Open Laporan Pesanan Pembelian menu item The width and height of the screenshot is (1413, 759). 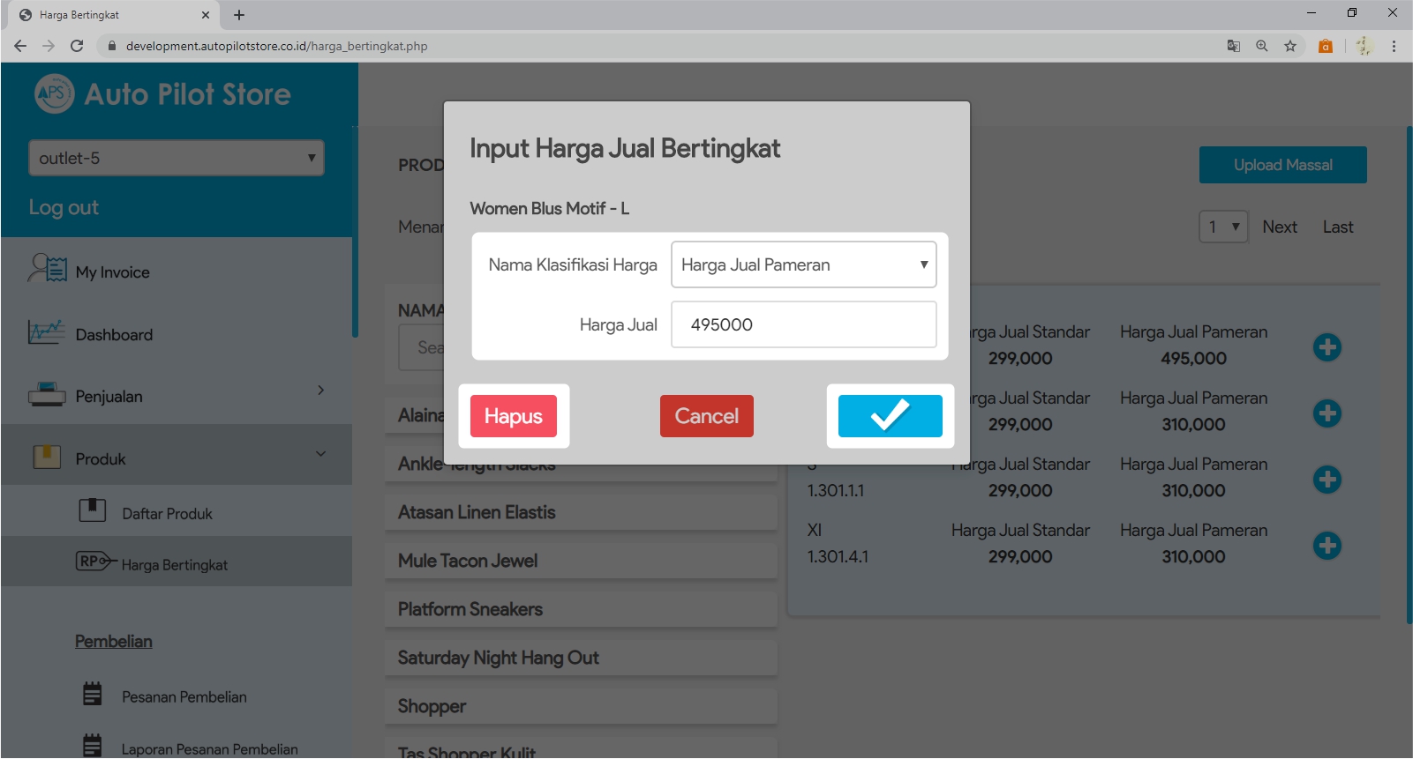(209, 748)
